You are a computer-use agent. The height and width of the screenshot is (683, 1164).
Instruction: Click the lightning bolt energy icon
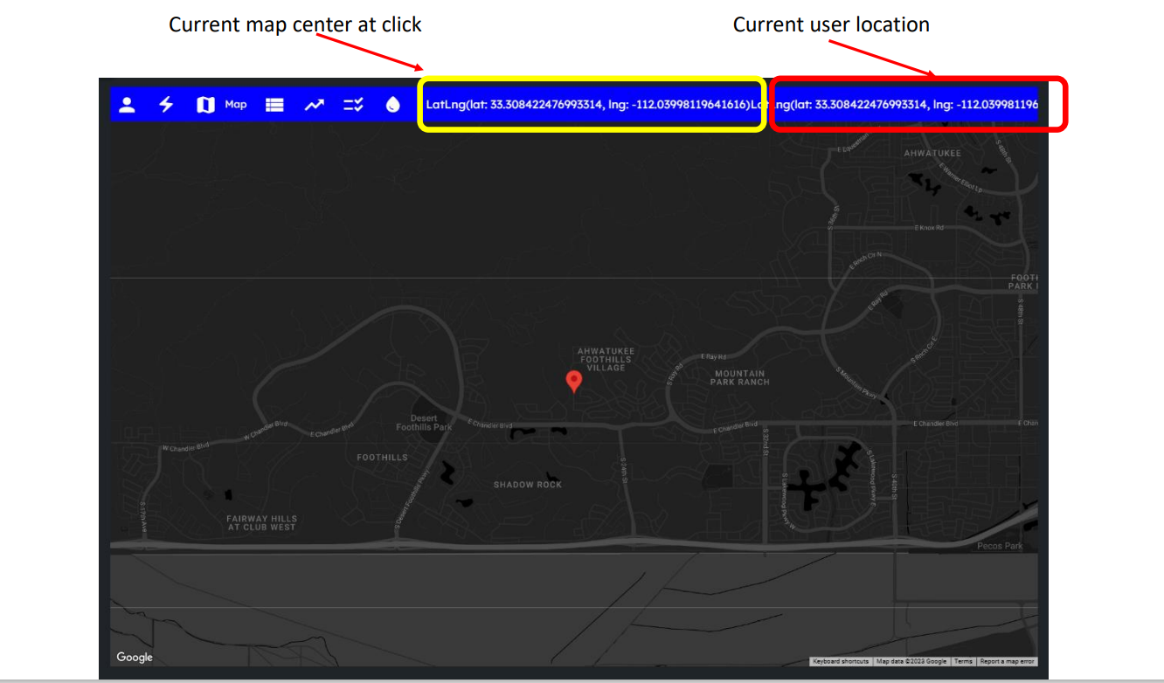(x=166, y=104)
